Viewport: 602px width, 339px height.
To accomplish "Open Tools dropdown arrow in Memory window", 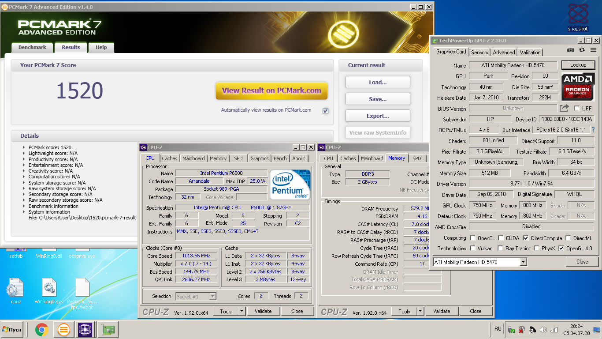I will click(420, 311).
